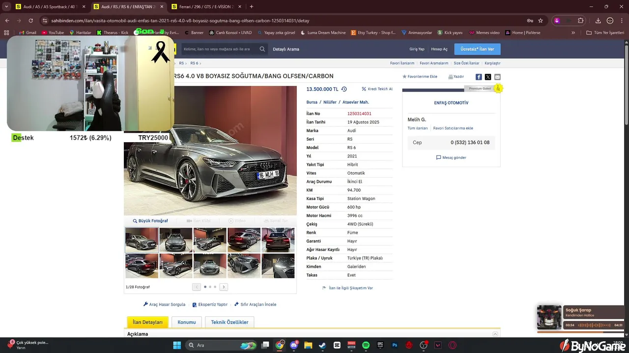Open Spotify from the taskbar
The width and height of the screenshot is (629, 353).
click(x=366, y=345)
